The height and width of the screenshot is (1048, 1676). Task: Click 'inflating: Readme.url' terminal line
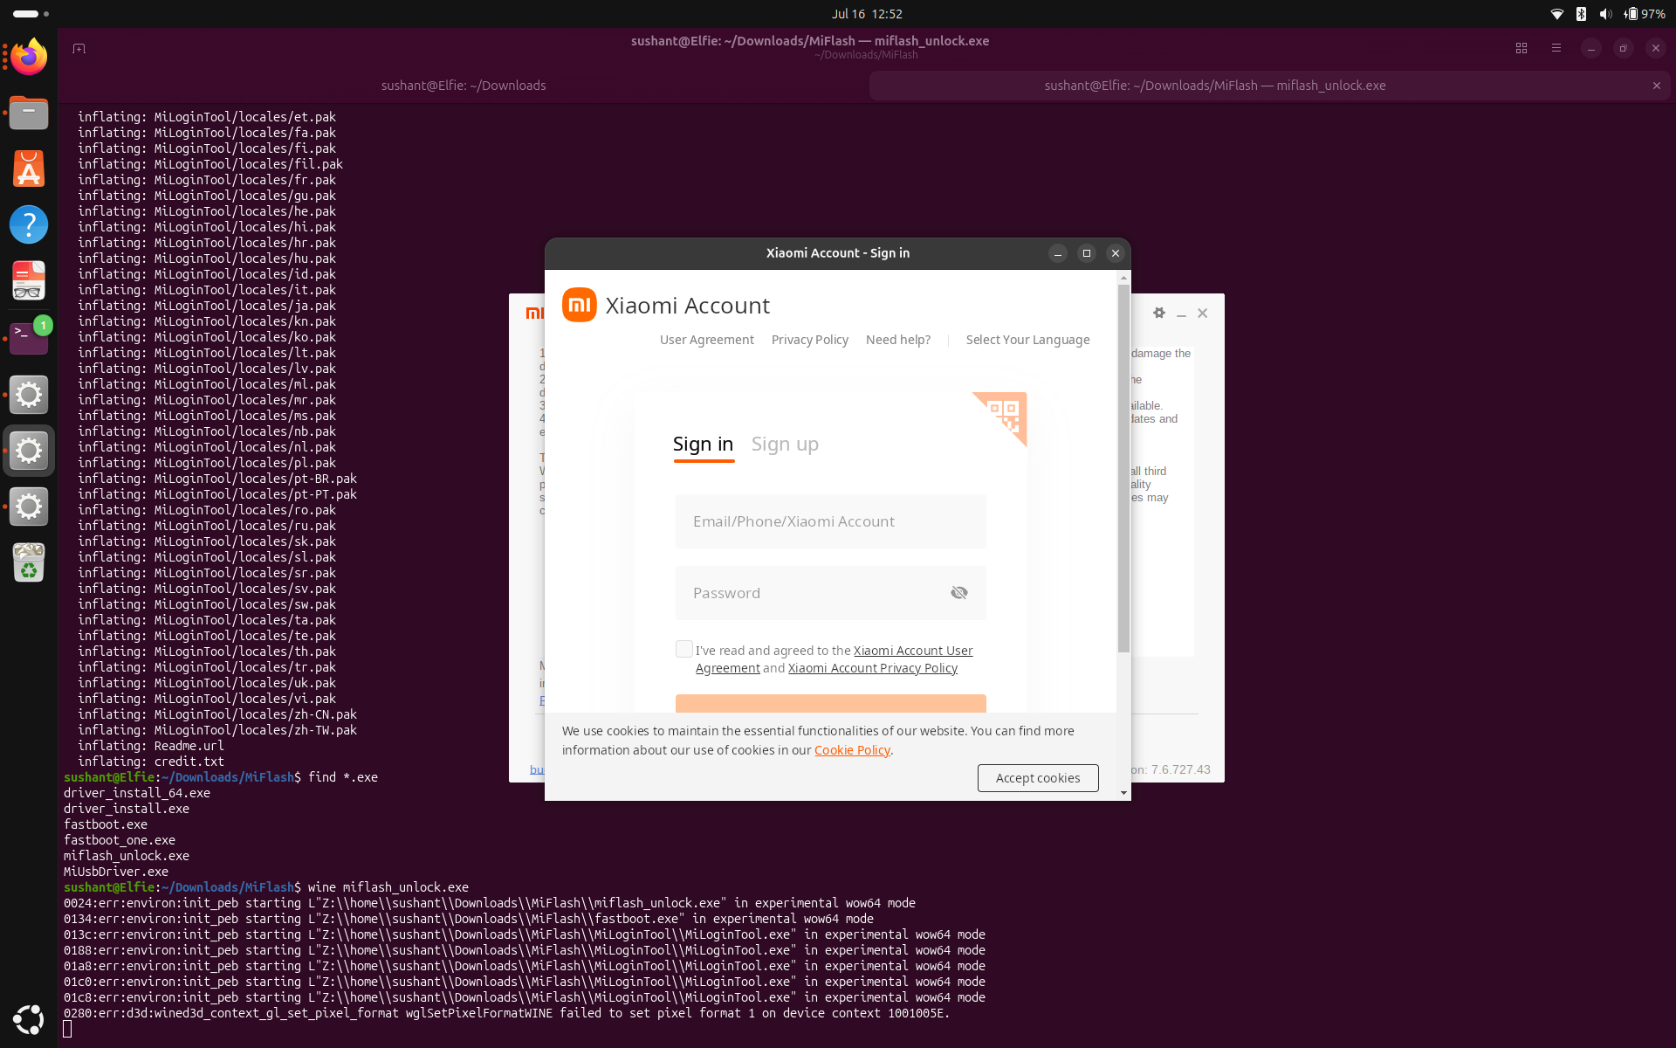(x=151, y=746)
